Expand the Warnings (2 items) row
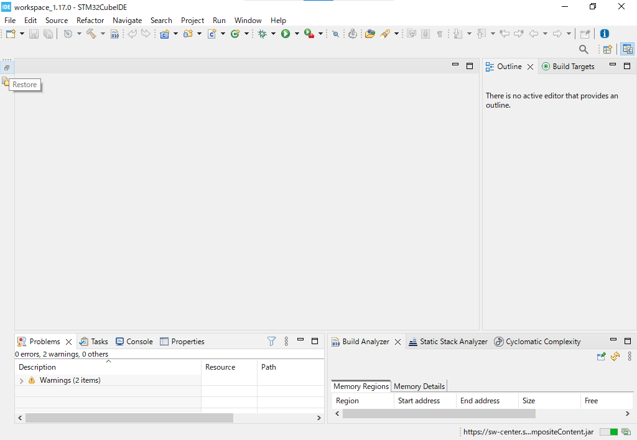Screen dimensions: 637x440 [22, 381]
